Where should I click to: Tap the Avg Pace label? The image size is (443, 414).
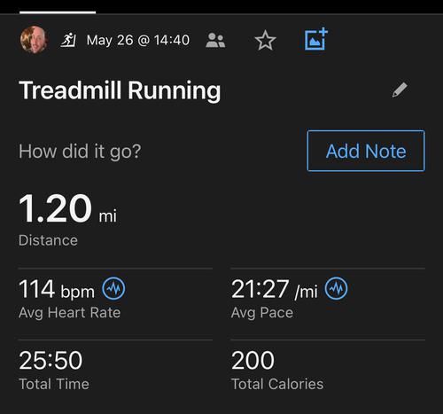[x=262, y=313]
